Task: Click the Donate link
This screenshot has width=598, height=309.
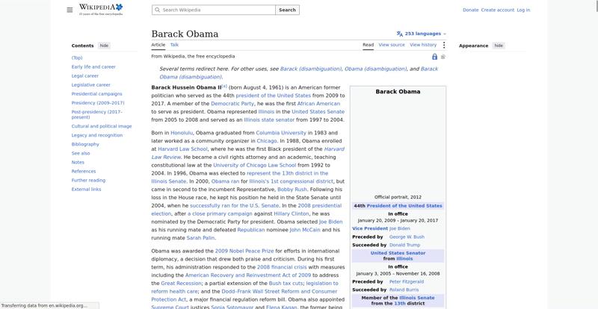Action: tap(470, 10)
